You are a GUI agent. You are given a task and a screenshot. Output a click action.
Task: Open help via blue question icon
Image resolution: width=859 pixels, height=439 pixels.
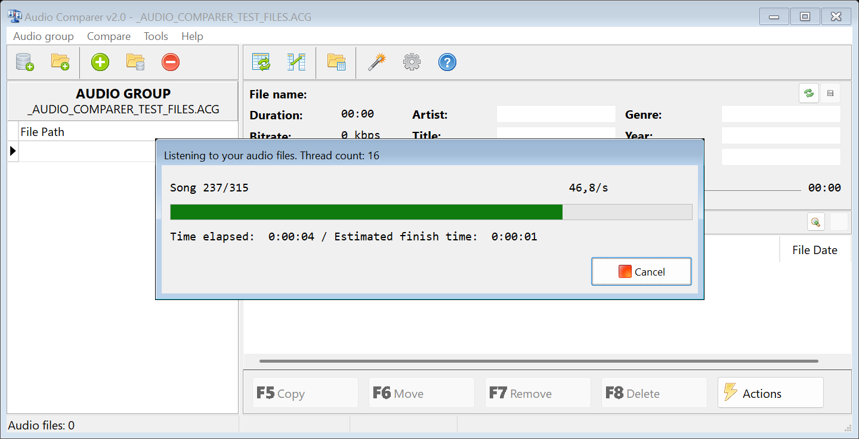pos(447,62)
